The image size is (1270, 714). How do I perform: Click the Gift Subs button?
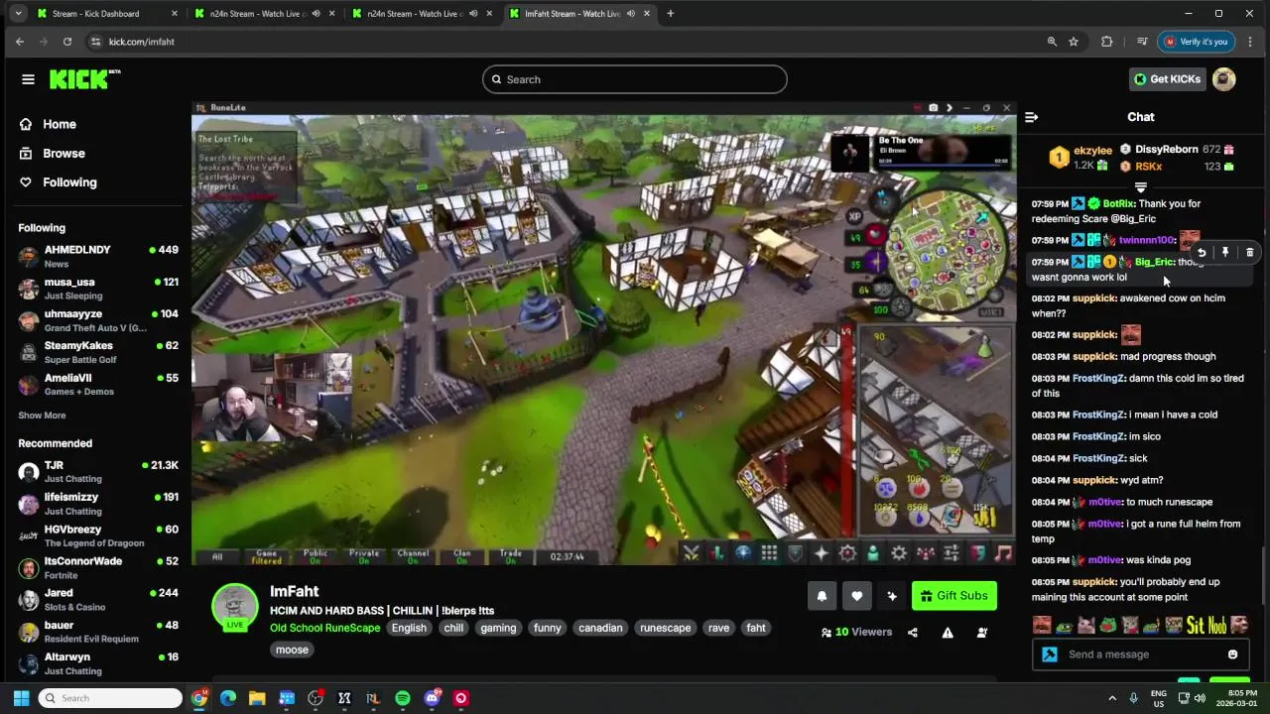[954, 596]
